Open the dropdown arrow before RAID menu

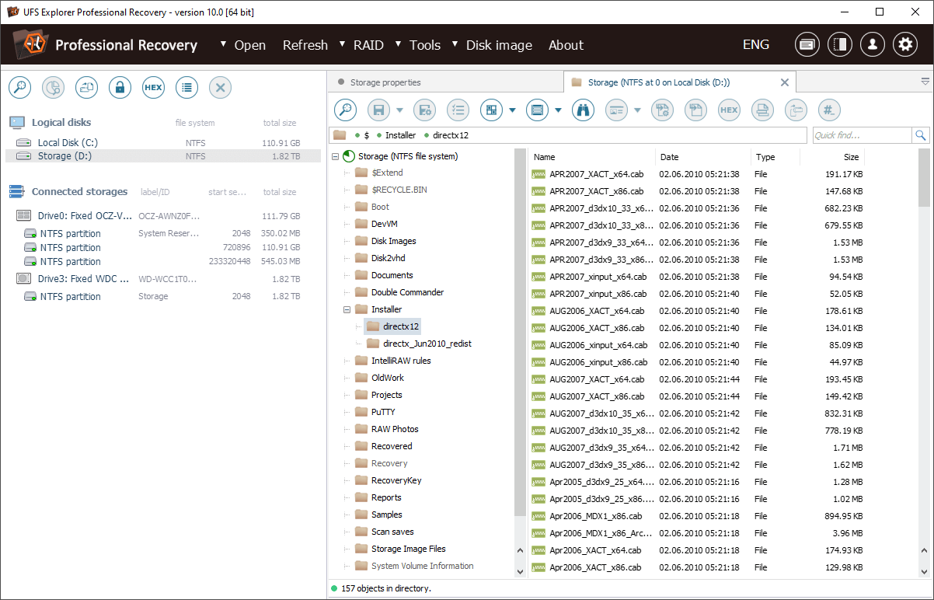pyautogui.click(x=343, y=44)
